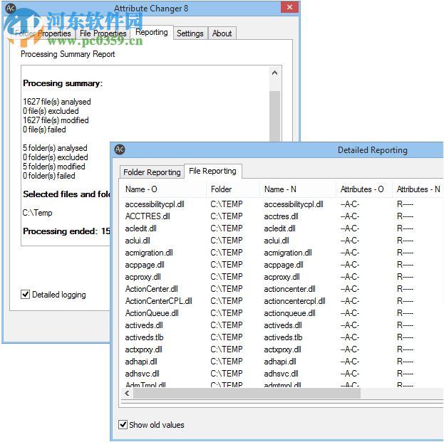This screenshot has height=442, width=444.
Task: Click the file list left scroll arrow
Action: 127,393
